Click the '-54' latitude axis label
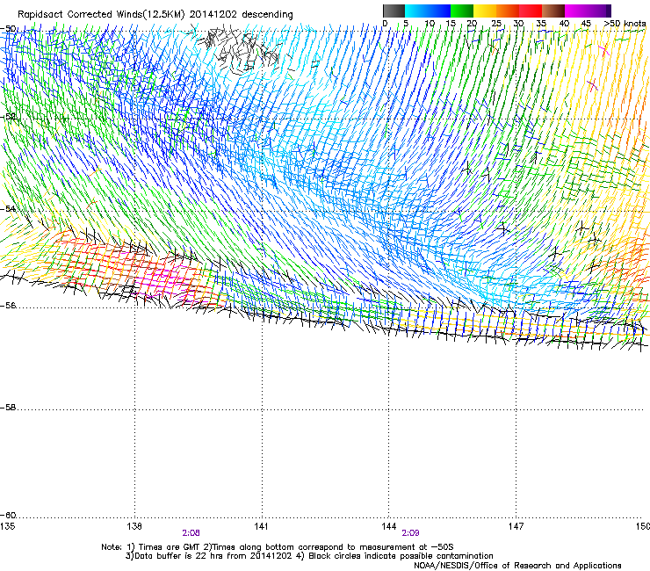Viewport: 650px width, 571px height. (8, 208)
